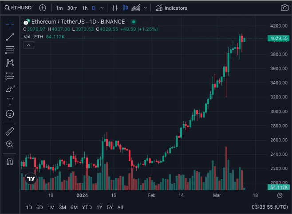This screenshot has width=292, height=214.
Task: Click the green market status dot
Action: (x=133, y=22)
